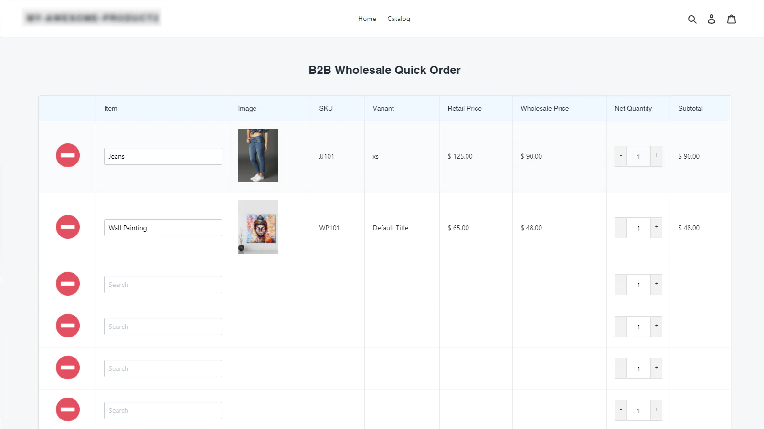The width and height of the screenshot is (764, 429).
Task: Increase Wall Painting quantity
Action: (x=657, y=227)
